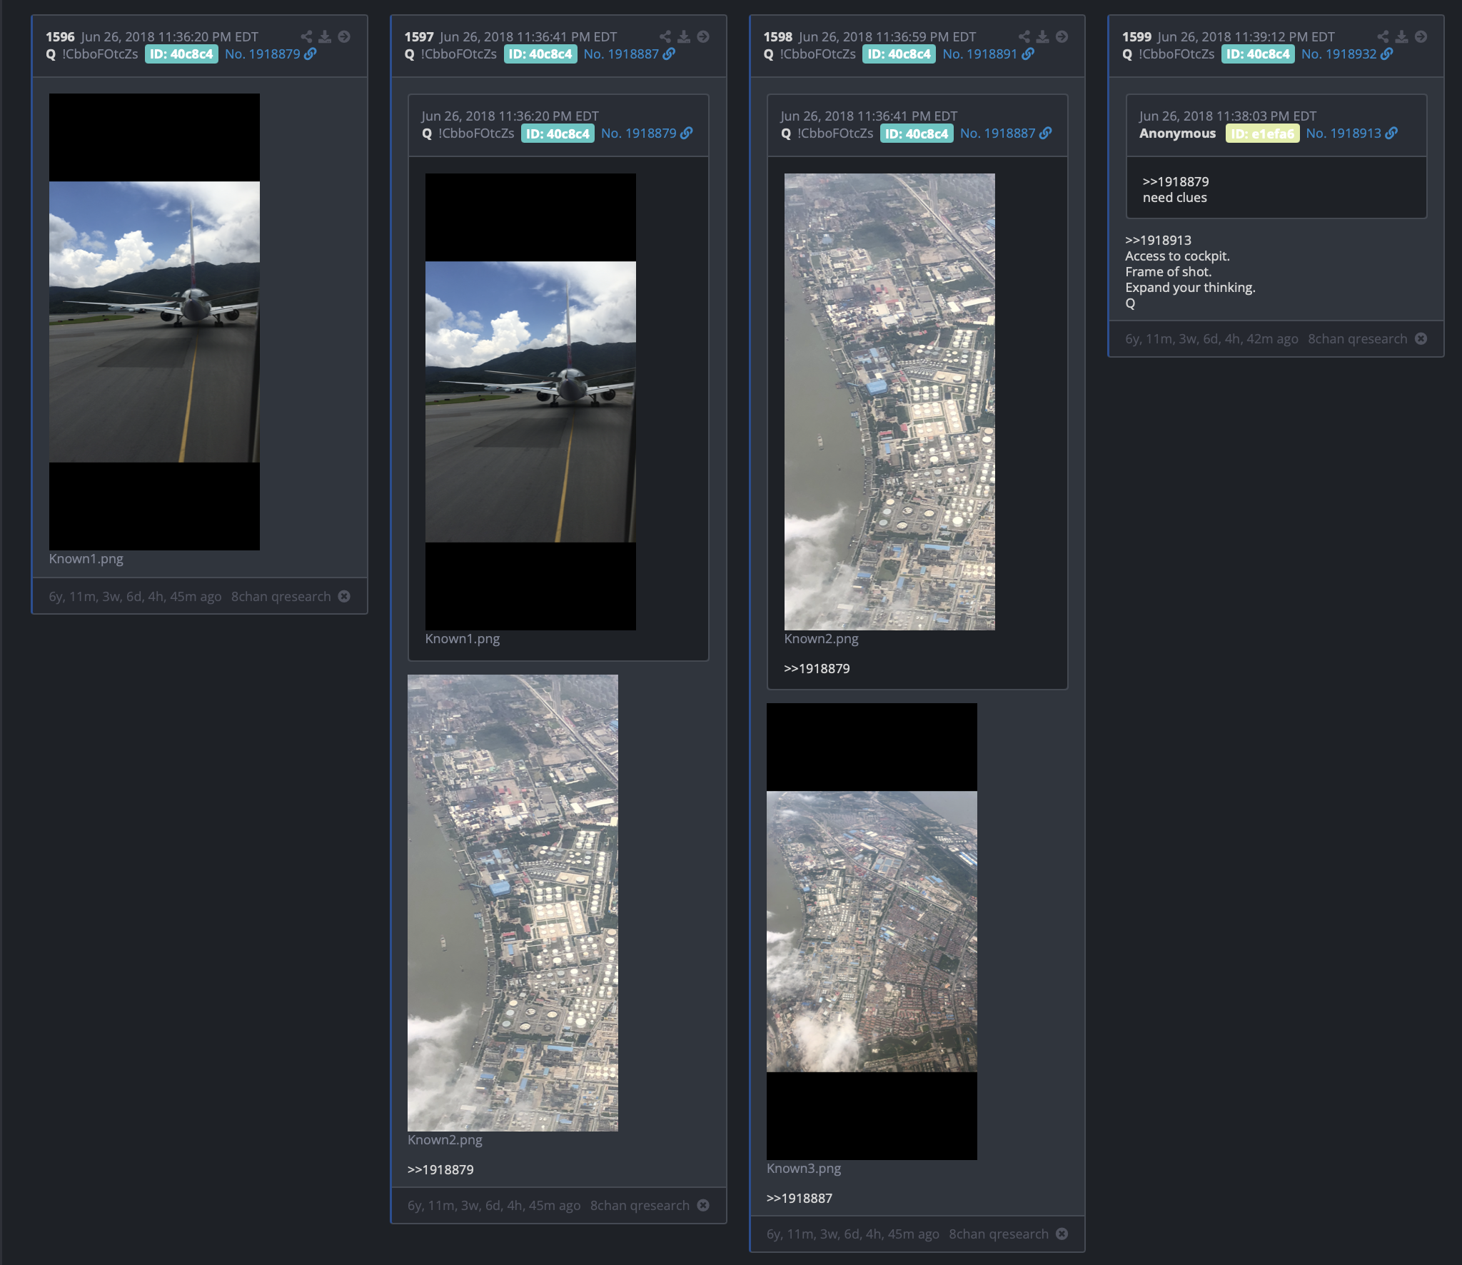Click post number 1599 in header
The height and width of the screenshot is (1265, 1462).
1136,37
